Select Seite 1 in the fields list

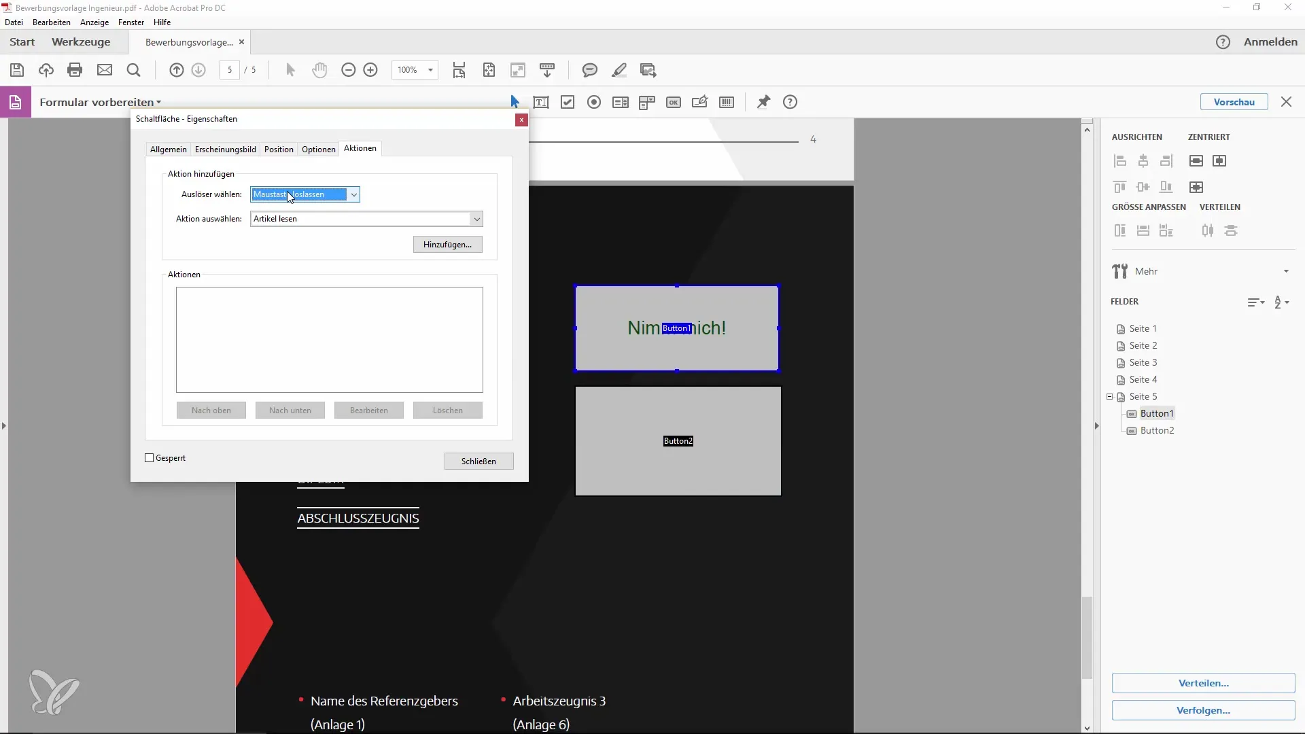[1143, 329]
